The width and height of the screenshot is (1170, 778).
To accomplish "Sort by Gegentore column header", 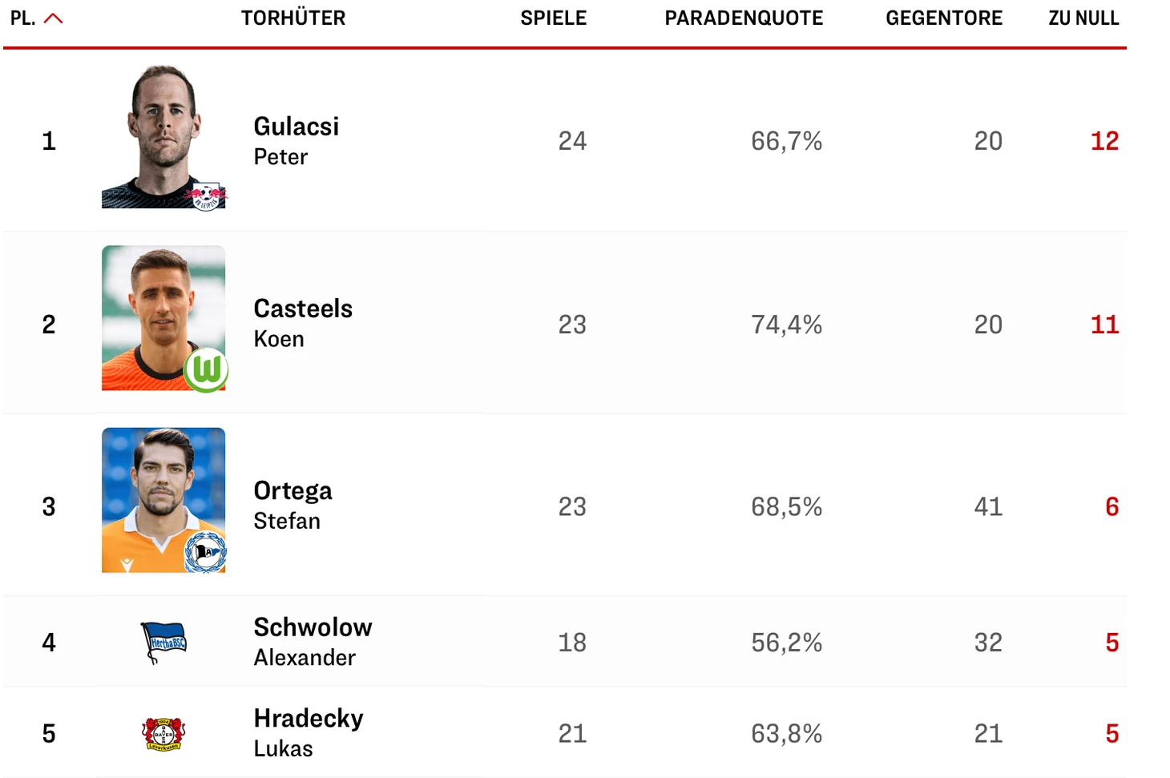I will [x=943, y=18].
